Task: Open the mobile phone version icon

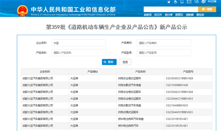Action: (182, 2)
